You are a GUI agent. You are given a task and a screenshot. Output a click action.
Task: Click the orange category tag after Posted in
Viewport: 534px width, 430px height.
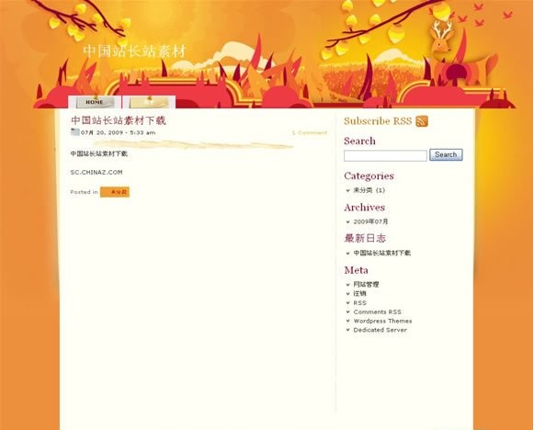pos(115,192)
